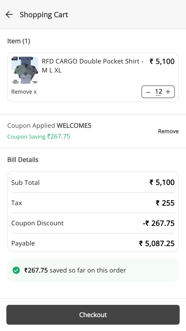Click the green checkmark savings icon

(16, 270)
